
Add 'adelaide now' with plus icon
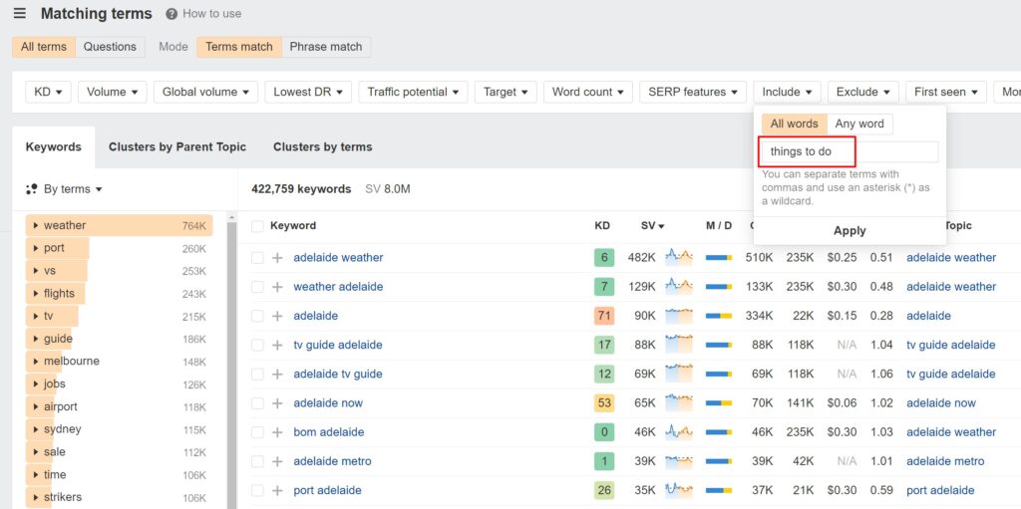277,402
